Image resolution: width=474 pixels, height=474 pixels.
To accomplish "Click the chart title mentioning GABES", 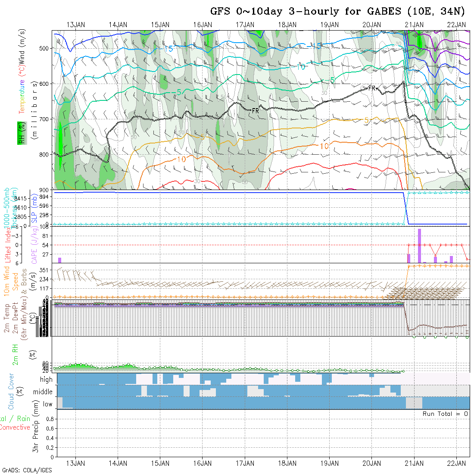I will click(337, 11).
